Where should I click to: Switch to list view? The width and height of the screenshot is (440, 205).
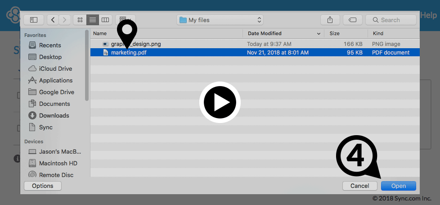tap(93, 20)
